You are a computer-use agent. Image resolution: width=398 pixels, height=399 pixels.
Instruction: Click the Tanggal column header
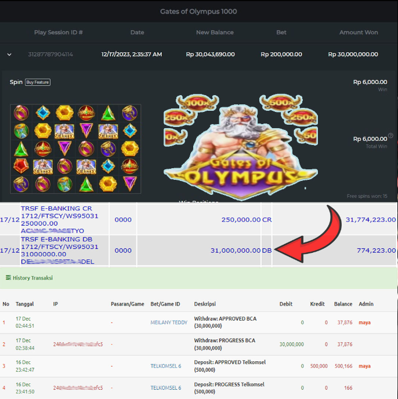click(25, 304)
